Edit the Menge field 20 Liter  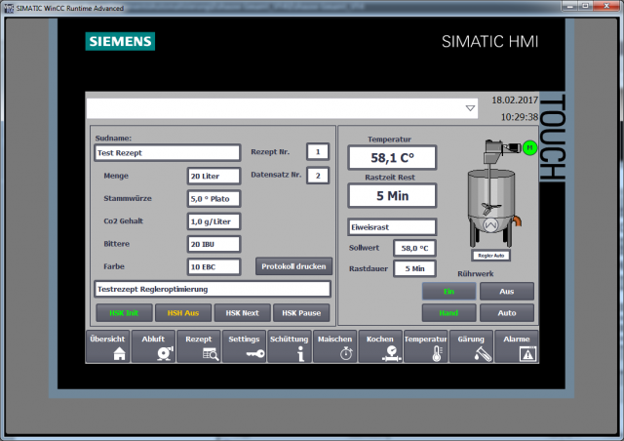[x=214, y=176]
